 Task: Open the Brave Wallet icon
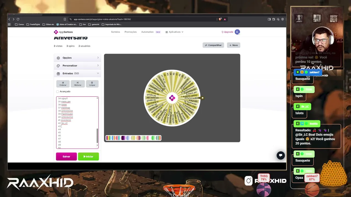click(x=274, y=19)
